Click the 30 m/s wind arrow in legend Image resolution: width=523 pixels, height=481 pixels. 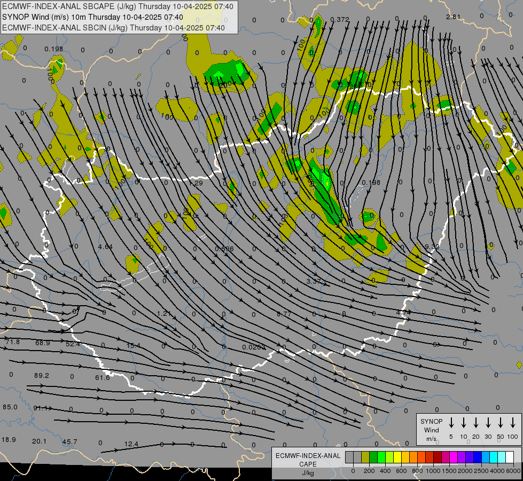(x=488, y=423)
